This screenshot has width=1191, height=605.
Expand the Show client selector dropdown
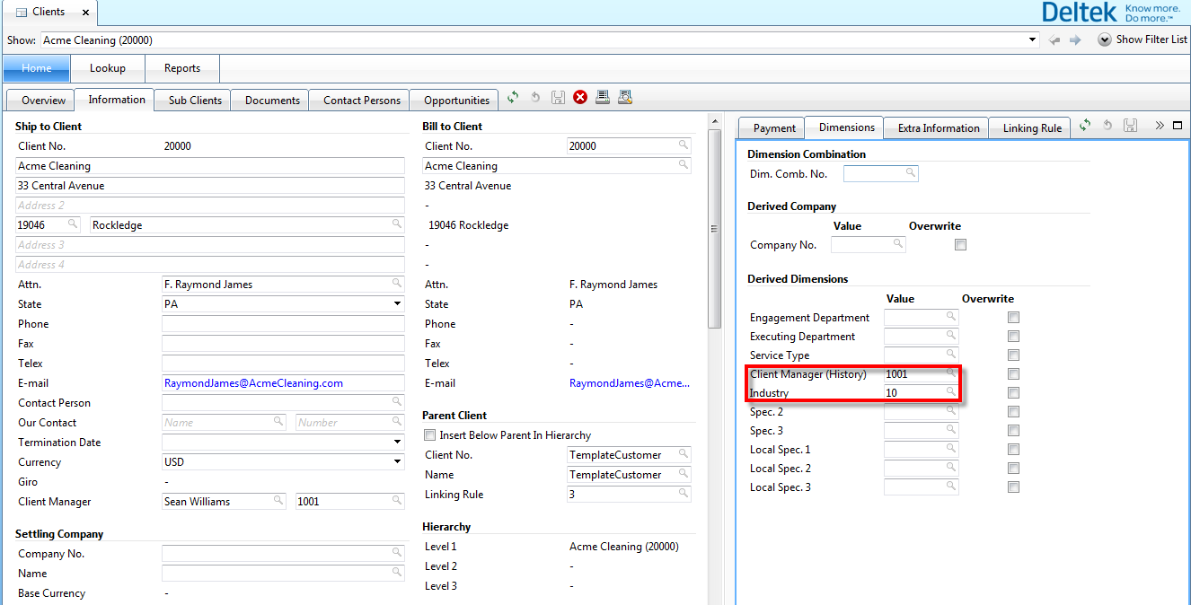(x=1033, y=40)
